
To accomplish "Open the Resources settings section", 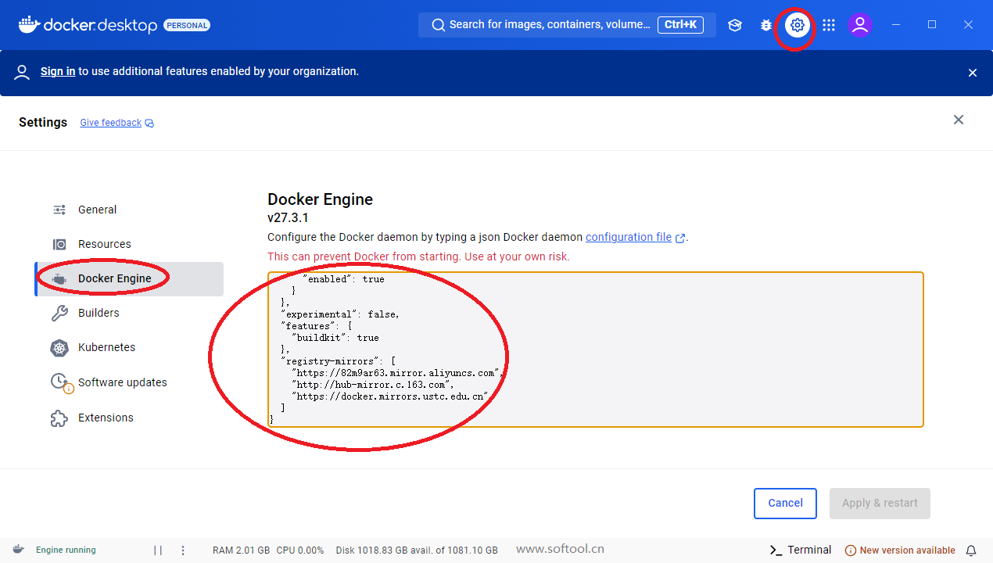I will pos(129,244).
